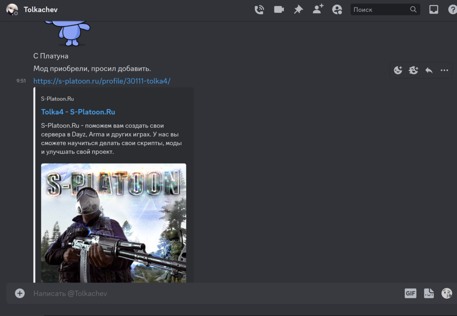Add a reaction to the message
Screen dimensions: 457x316
398,70
